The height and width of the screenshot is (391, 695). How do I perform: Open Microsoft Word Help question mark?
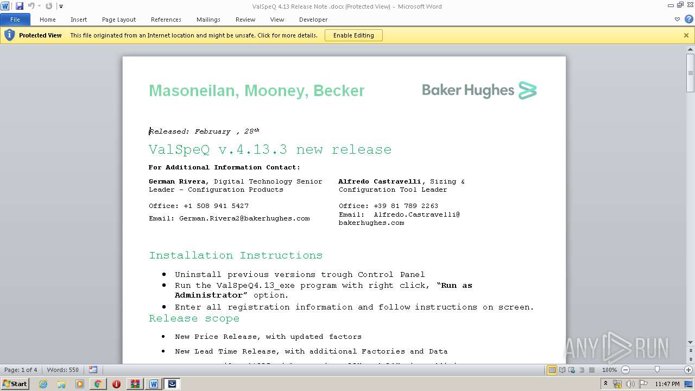tap(688, 19)
